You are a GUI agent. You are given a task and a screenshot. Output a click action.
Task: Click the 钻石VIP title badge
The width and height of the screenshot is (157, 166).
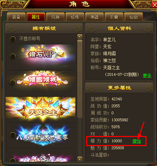(45, 54)
